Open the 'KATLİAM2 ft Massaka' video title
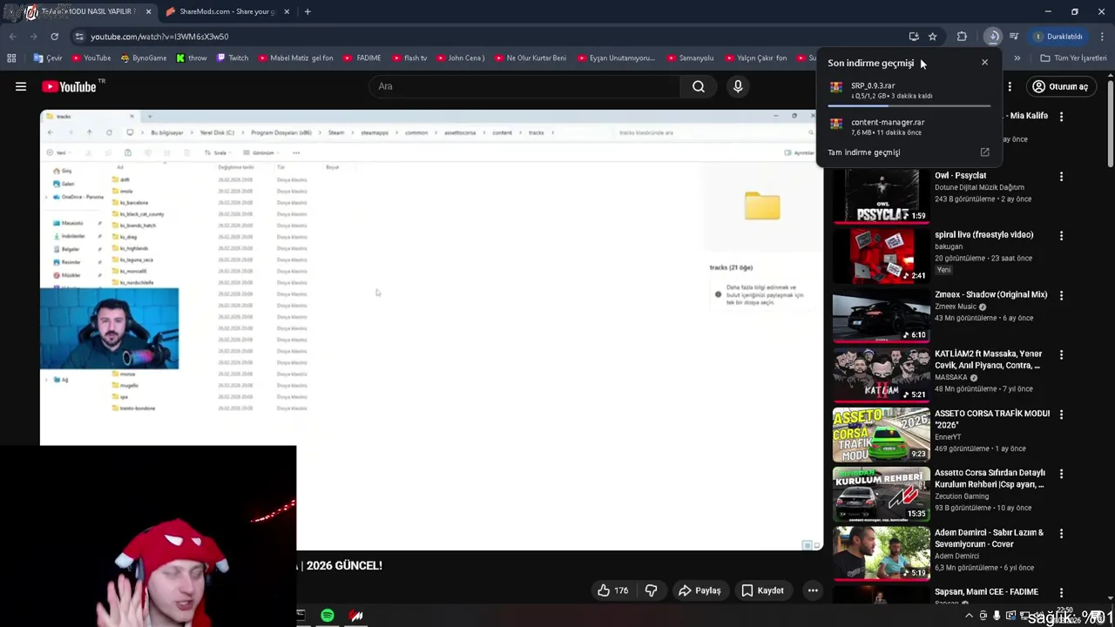 pyautogui.click(x=988, y=360)
